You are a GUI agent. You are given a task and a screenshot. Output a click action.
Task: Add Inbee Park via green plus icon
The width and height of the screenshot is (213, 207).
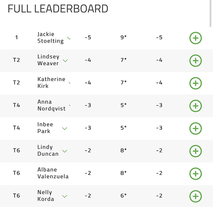(196, 129)
